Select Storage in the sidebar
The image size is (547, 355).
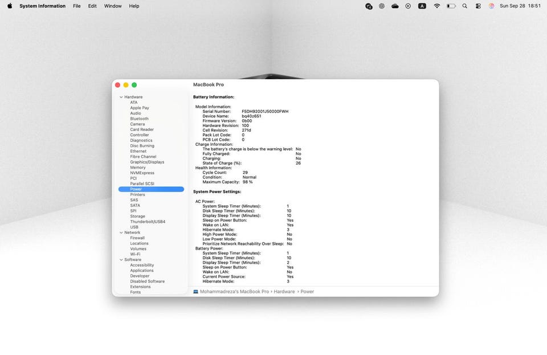pos(137,216)
